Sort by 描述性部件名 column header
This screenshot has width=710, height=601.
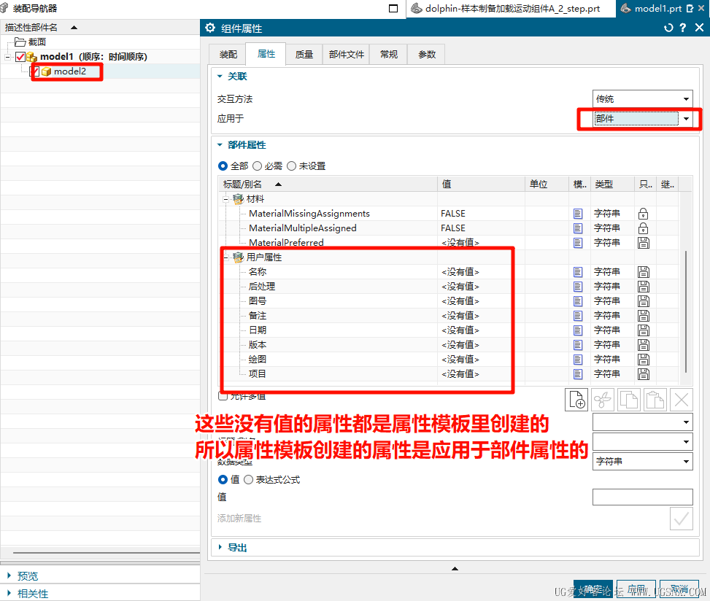pos(100,28)
